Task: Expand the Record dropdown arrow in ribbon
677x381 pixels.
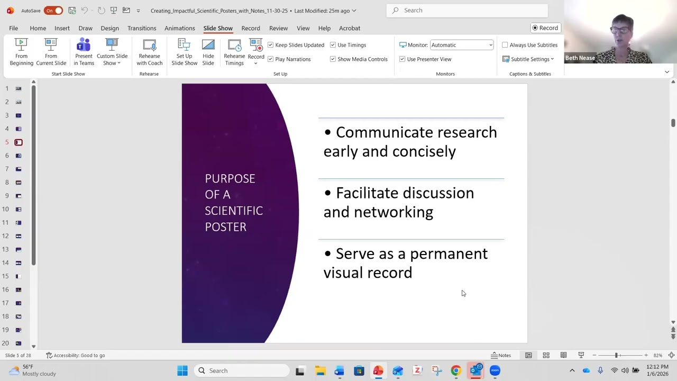Action: (x=256, y=63)
